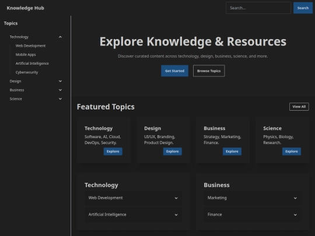Click the Browse Topics button
This screenshot has width=315, height=236.
(x=209, y=71)
